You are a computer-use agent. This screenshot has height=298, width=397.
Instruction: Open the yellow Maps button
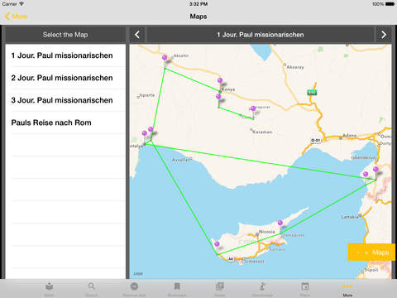click(x=371, y=252)
